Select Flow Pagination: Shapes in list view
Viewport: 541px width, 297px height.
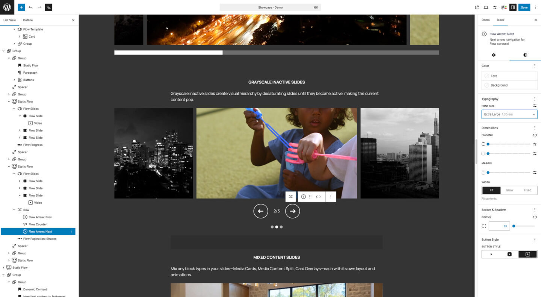(40, 239)
